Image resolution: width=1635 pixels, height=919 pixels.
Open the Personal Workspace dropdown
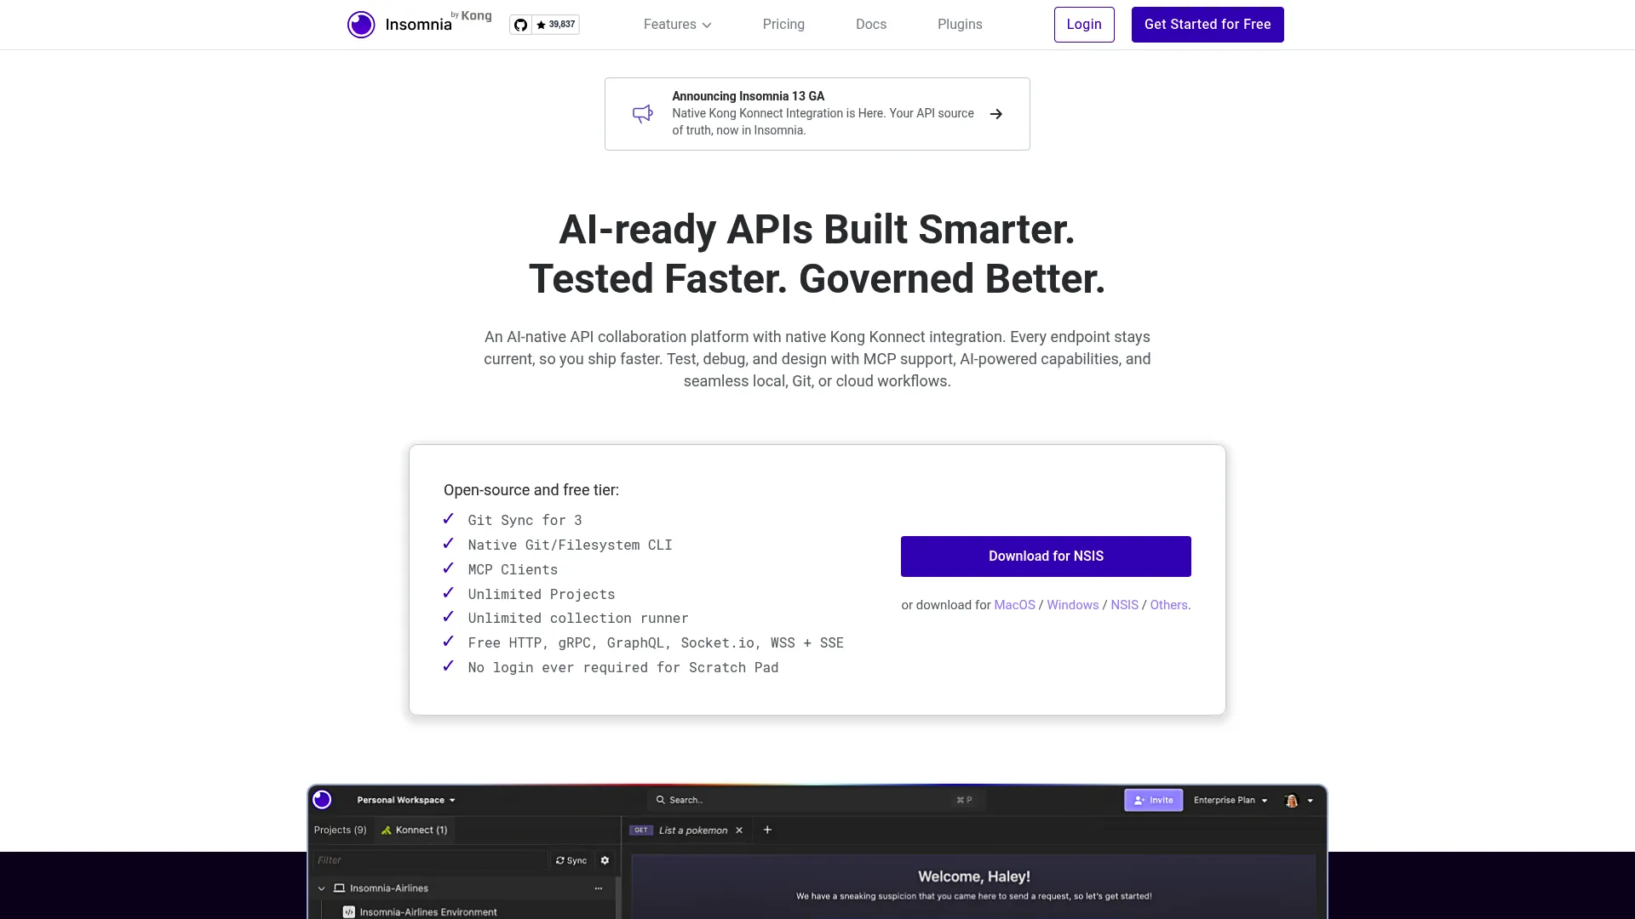406,800
